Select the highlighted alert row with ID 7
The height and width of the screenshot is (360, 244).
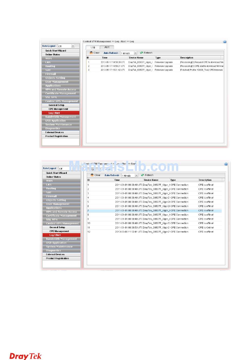click(154, 211)
